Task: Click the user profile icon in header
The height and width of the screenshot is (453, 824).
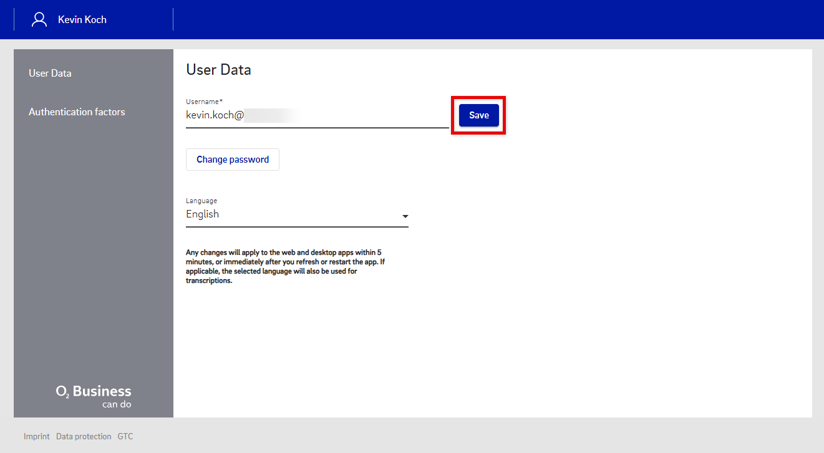Action: coord(39,19)
